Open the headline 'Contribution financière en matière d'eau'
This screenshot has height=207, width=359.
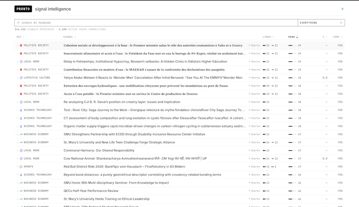click(x=144, y=70)
